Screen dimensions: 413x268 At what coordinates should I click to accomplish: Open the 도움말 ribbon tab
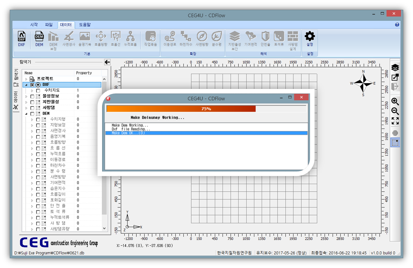[x=85, y=25]
